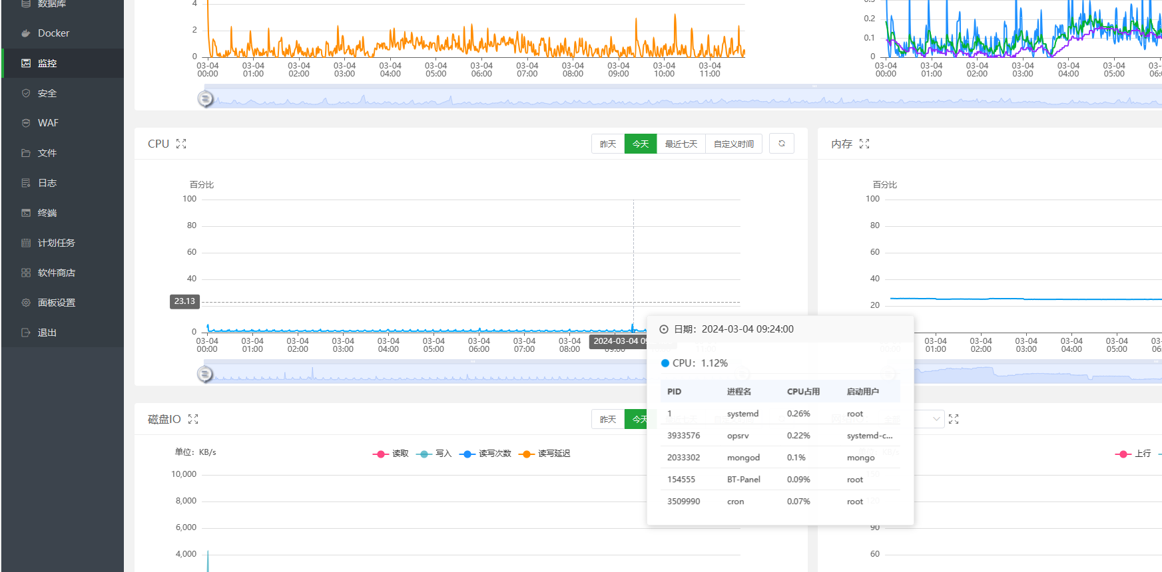Click 退出 to log out

pos(63,333)
